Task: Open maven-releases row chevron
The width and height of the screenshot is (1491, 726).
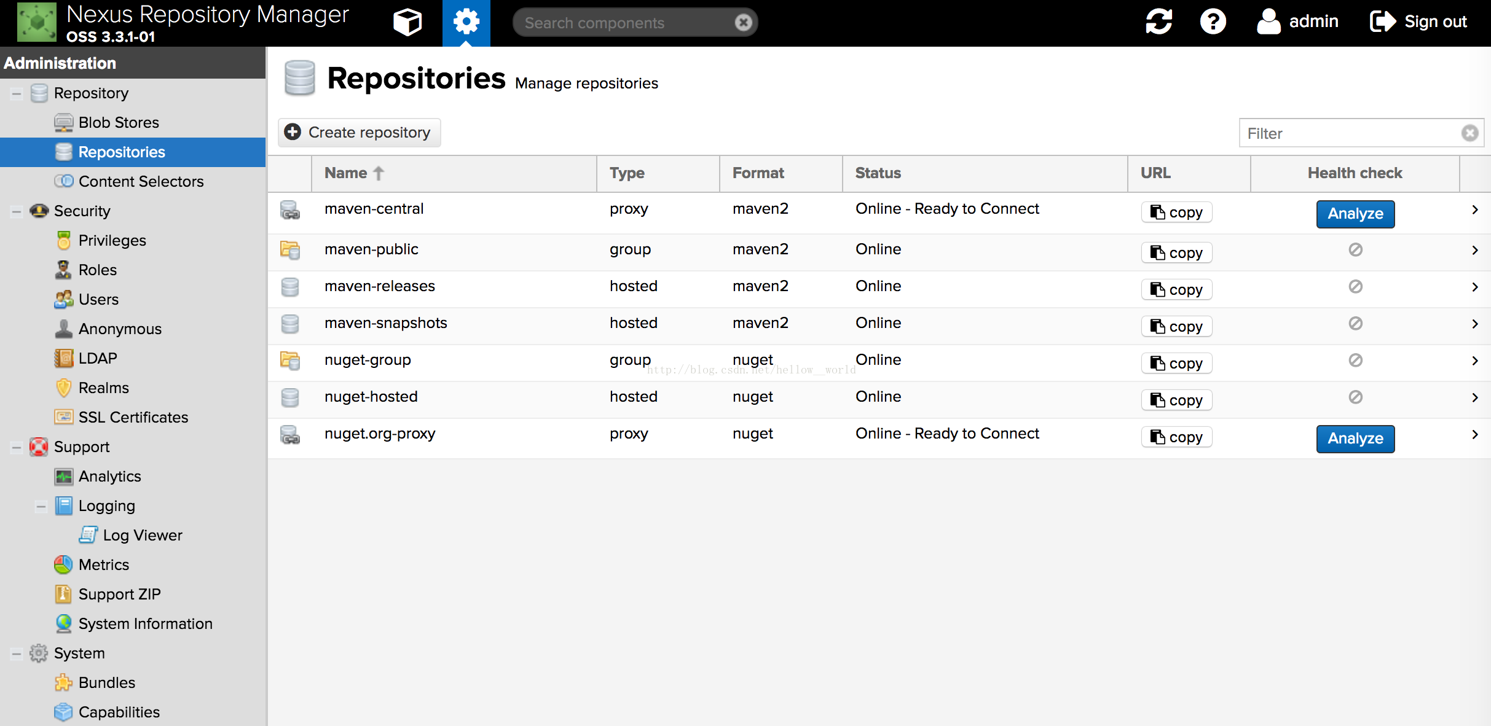Action: (1475, 287)
